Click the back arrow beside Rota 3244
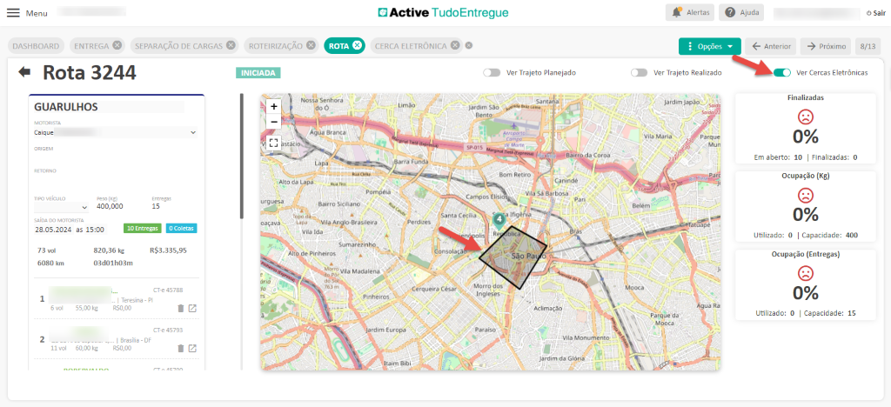 pyautogui.click(x=24, y=73)
